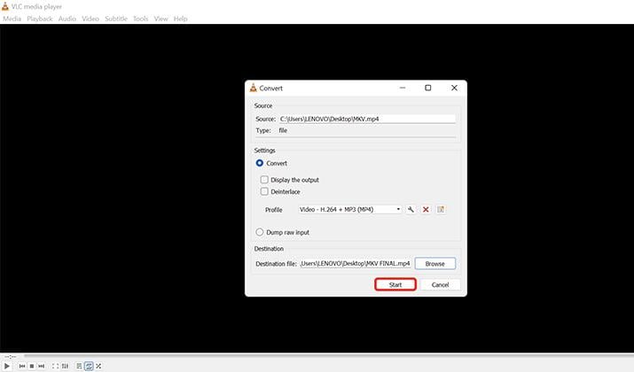The width and height of the screenshot is (634, 372).
Task: Toggle the shuffle random icon
Action: (98, 366)
